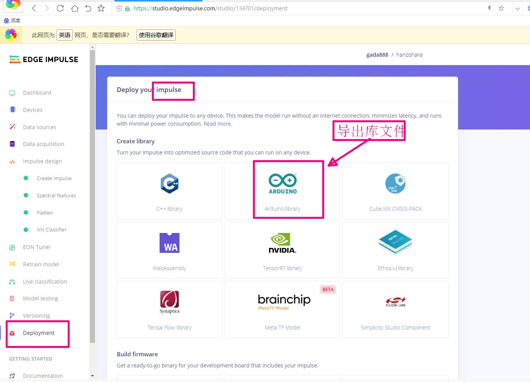The width and height of the screenshot is (530, 382).
Task: Reload the page with refresh icon
Action: 60,8
